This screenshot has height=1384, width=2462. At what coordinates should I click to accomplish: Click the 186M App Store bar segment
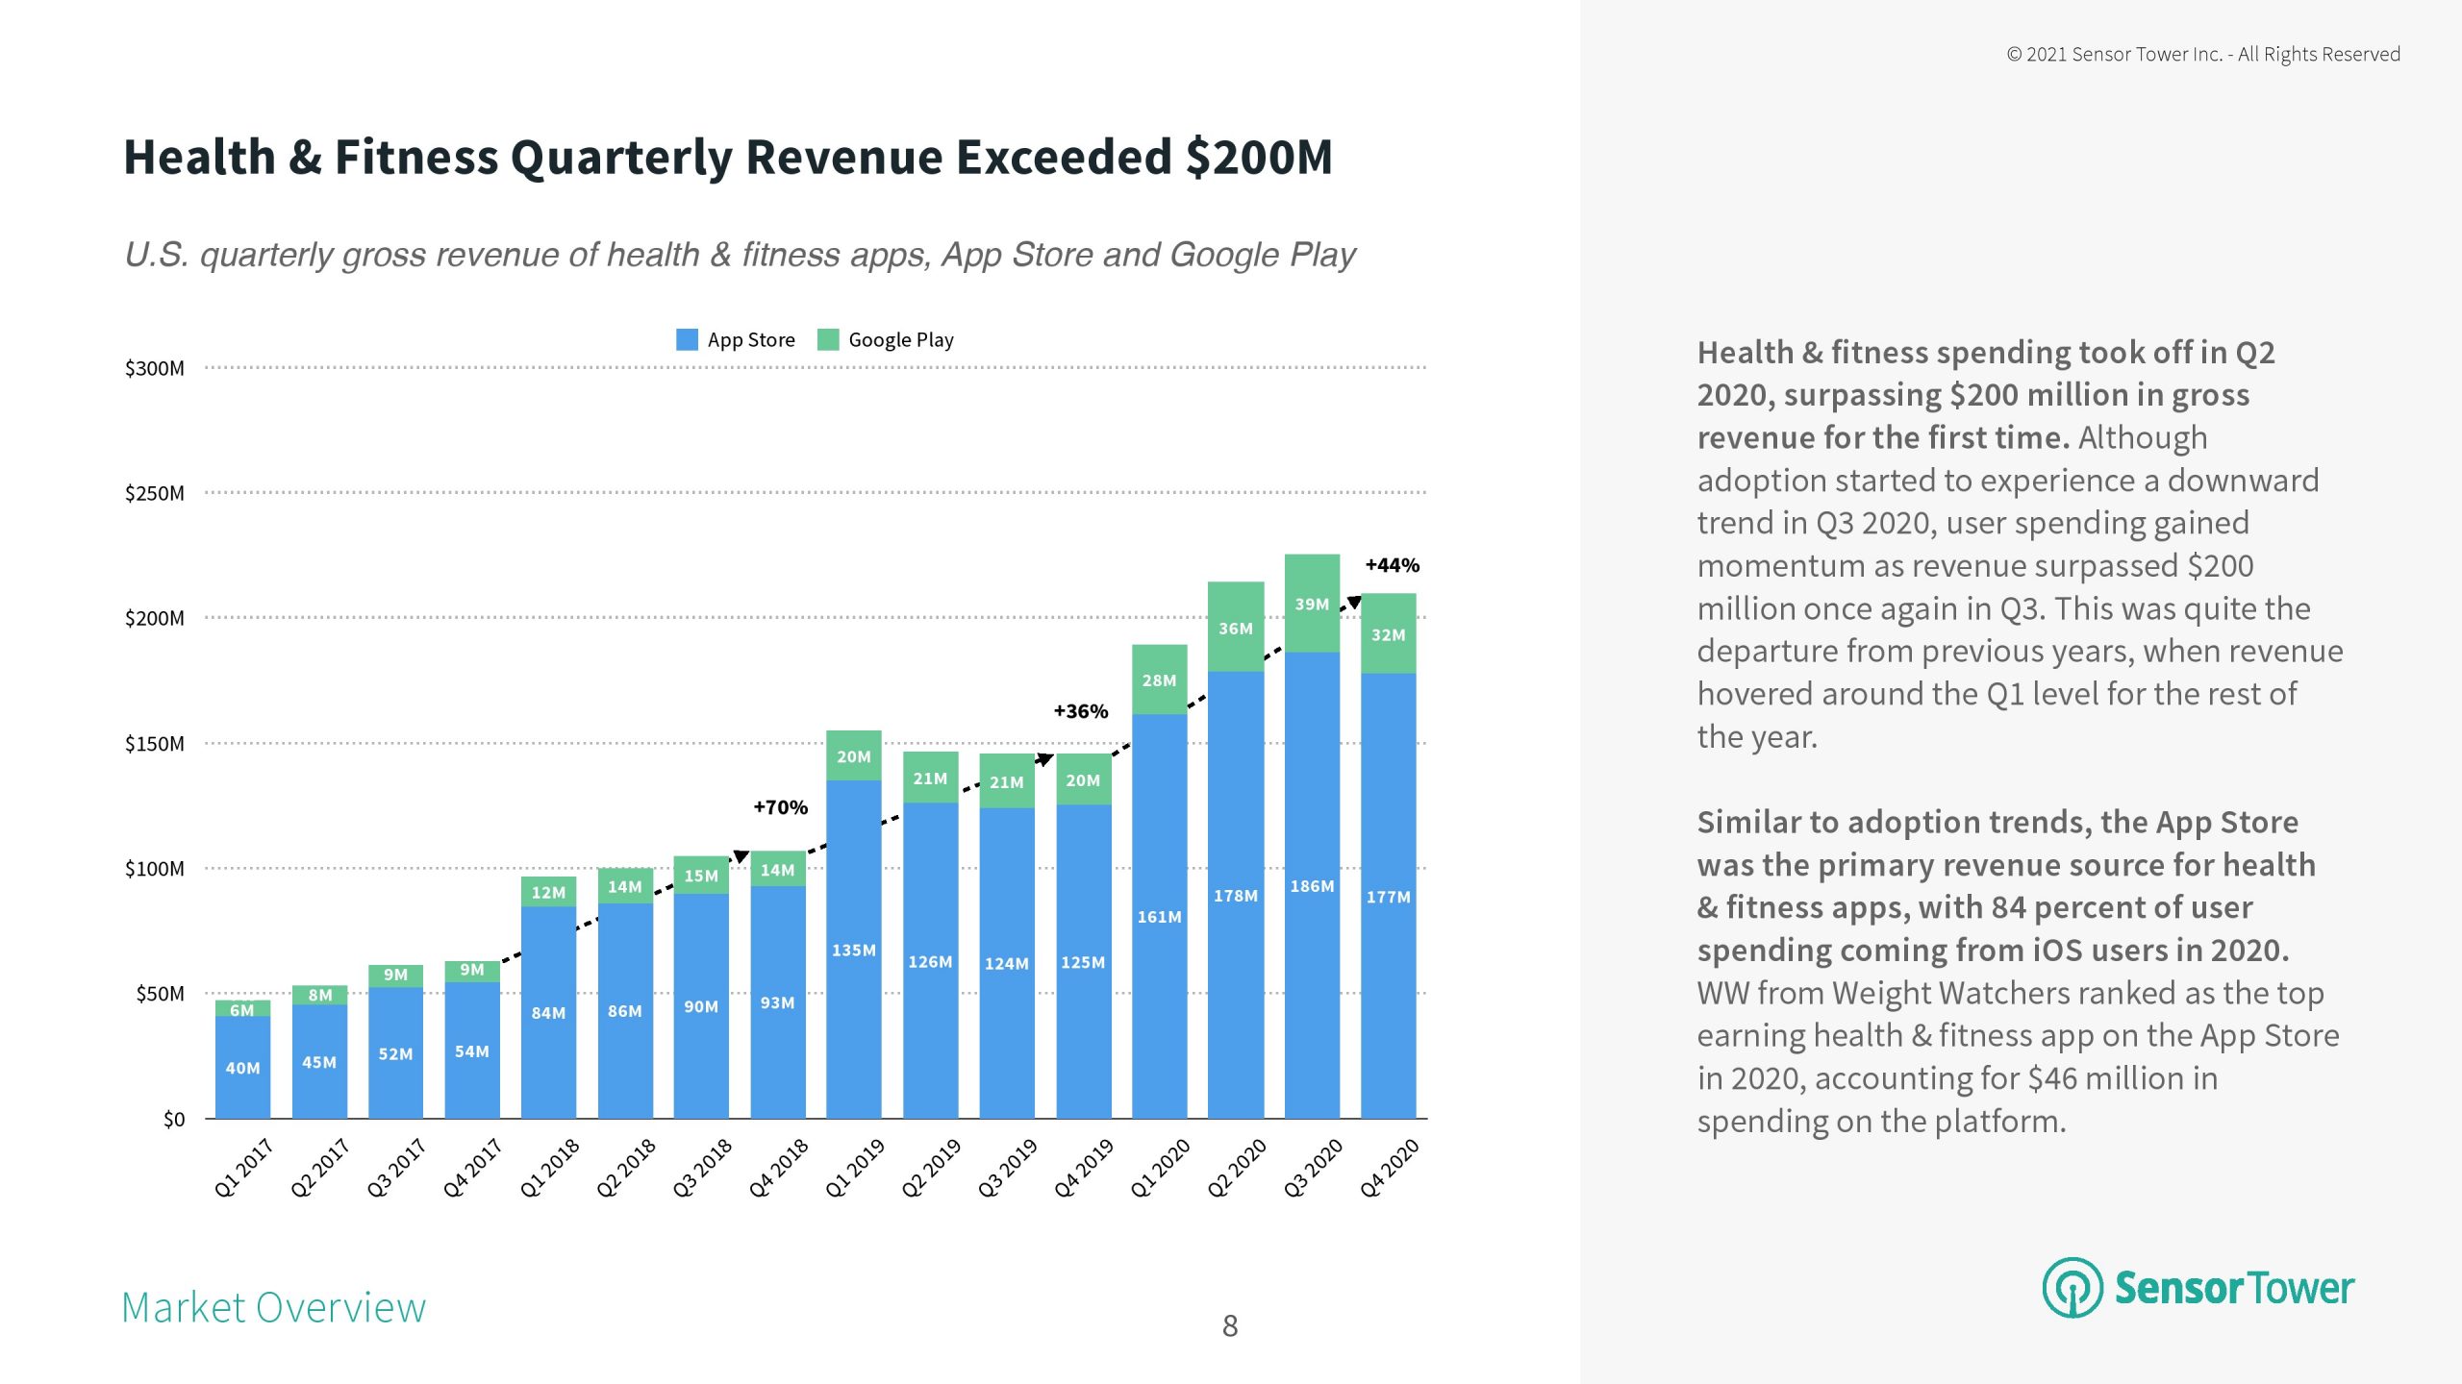pos(1312,884)
